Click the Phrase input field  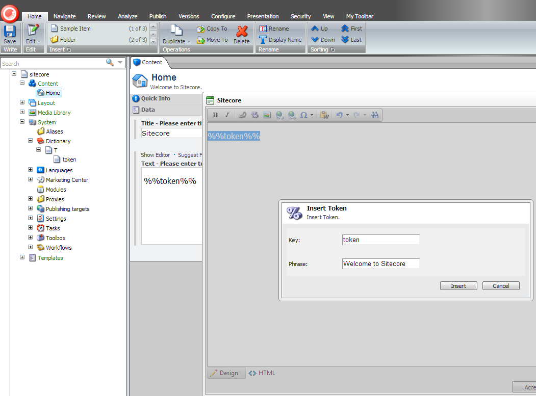tap(380, 263)
